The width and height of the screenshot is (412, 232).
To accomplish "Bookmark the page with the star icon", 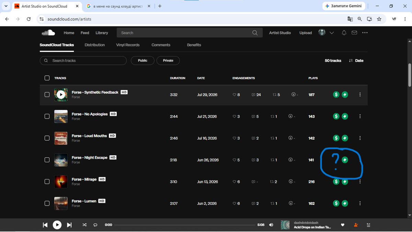I will [379, 19].
